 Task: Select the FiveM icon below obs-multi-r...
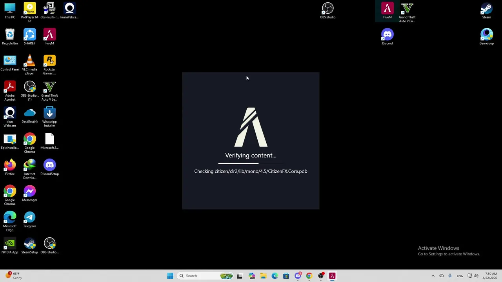click(x=49, y=37)
